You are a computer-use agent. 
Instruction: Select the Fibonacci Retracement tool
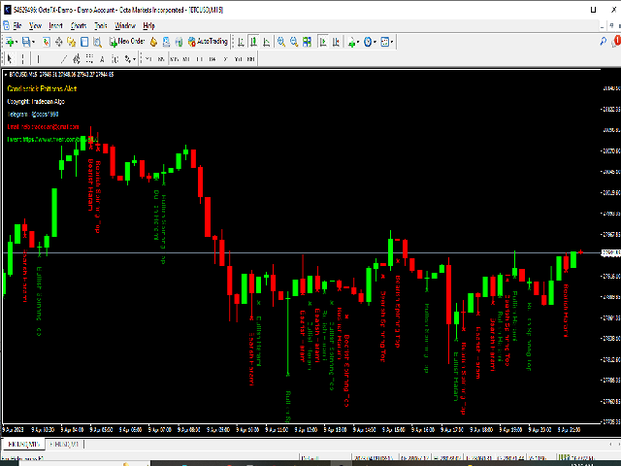point(89,59)
